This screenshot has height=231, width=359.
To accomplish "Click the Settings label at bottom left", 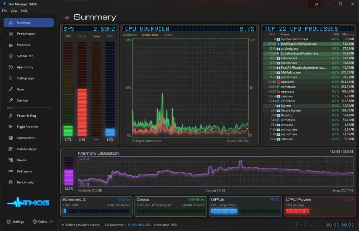I will (18, 222).
